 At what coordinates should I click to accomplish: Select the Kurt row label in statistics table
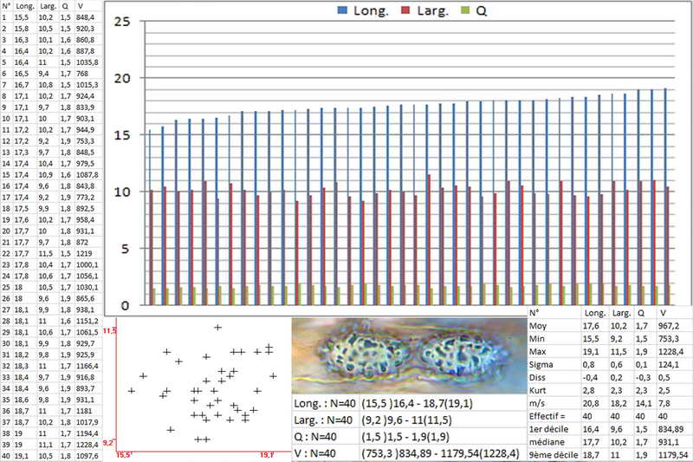[x=538, y=391]
